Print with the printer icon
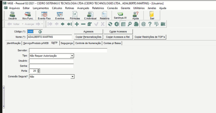This screenshot has height=113, width=216. click(136, 24)
